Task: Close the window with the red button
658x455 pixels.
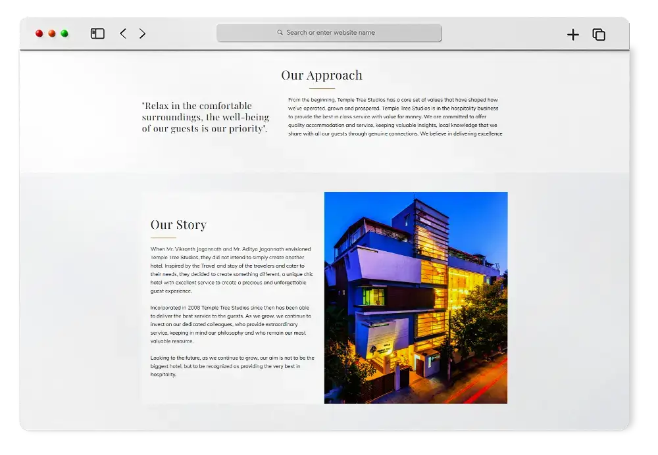Action: (39, 34)
